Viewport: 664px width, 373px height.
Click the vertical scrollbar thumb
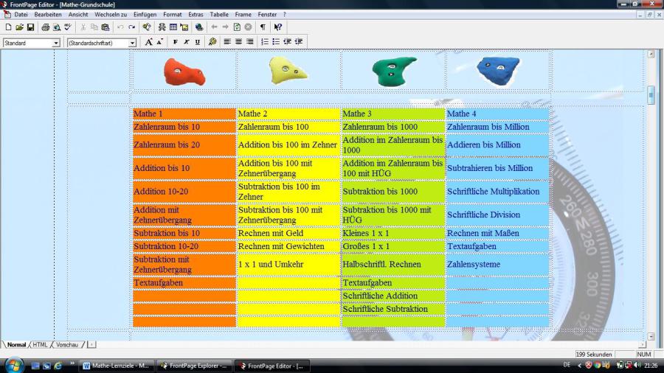pos(651,95)
